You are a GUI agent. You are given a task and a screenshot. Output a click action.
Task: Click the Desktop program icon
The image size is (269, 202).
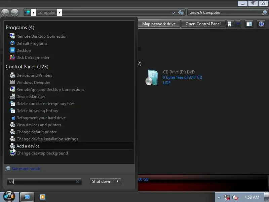point(12,50)
